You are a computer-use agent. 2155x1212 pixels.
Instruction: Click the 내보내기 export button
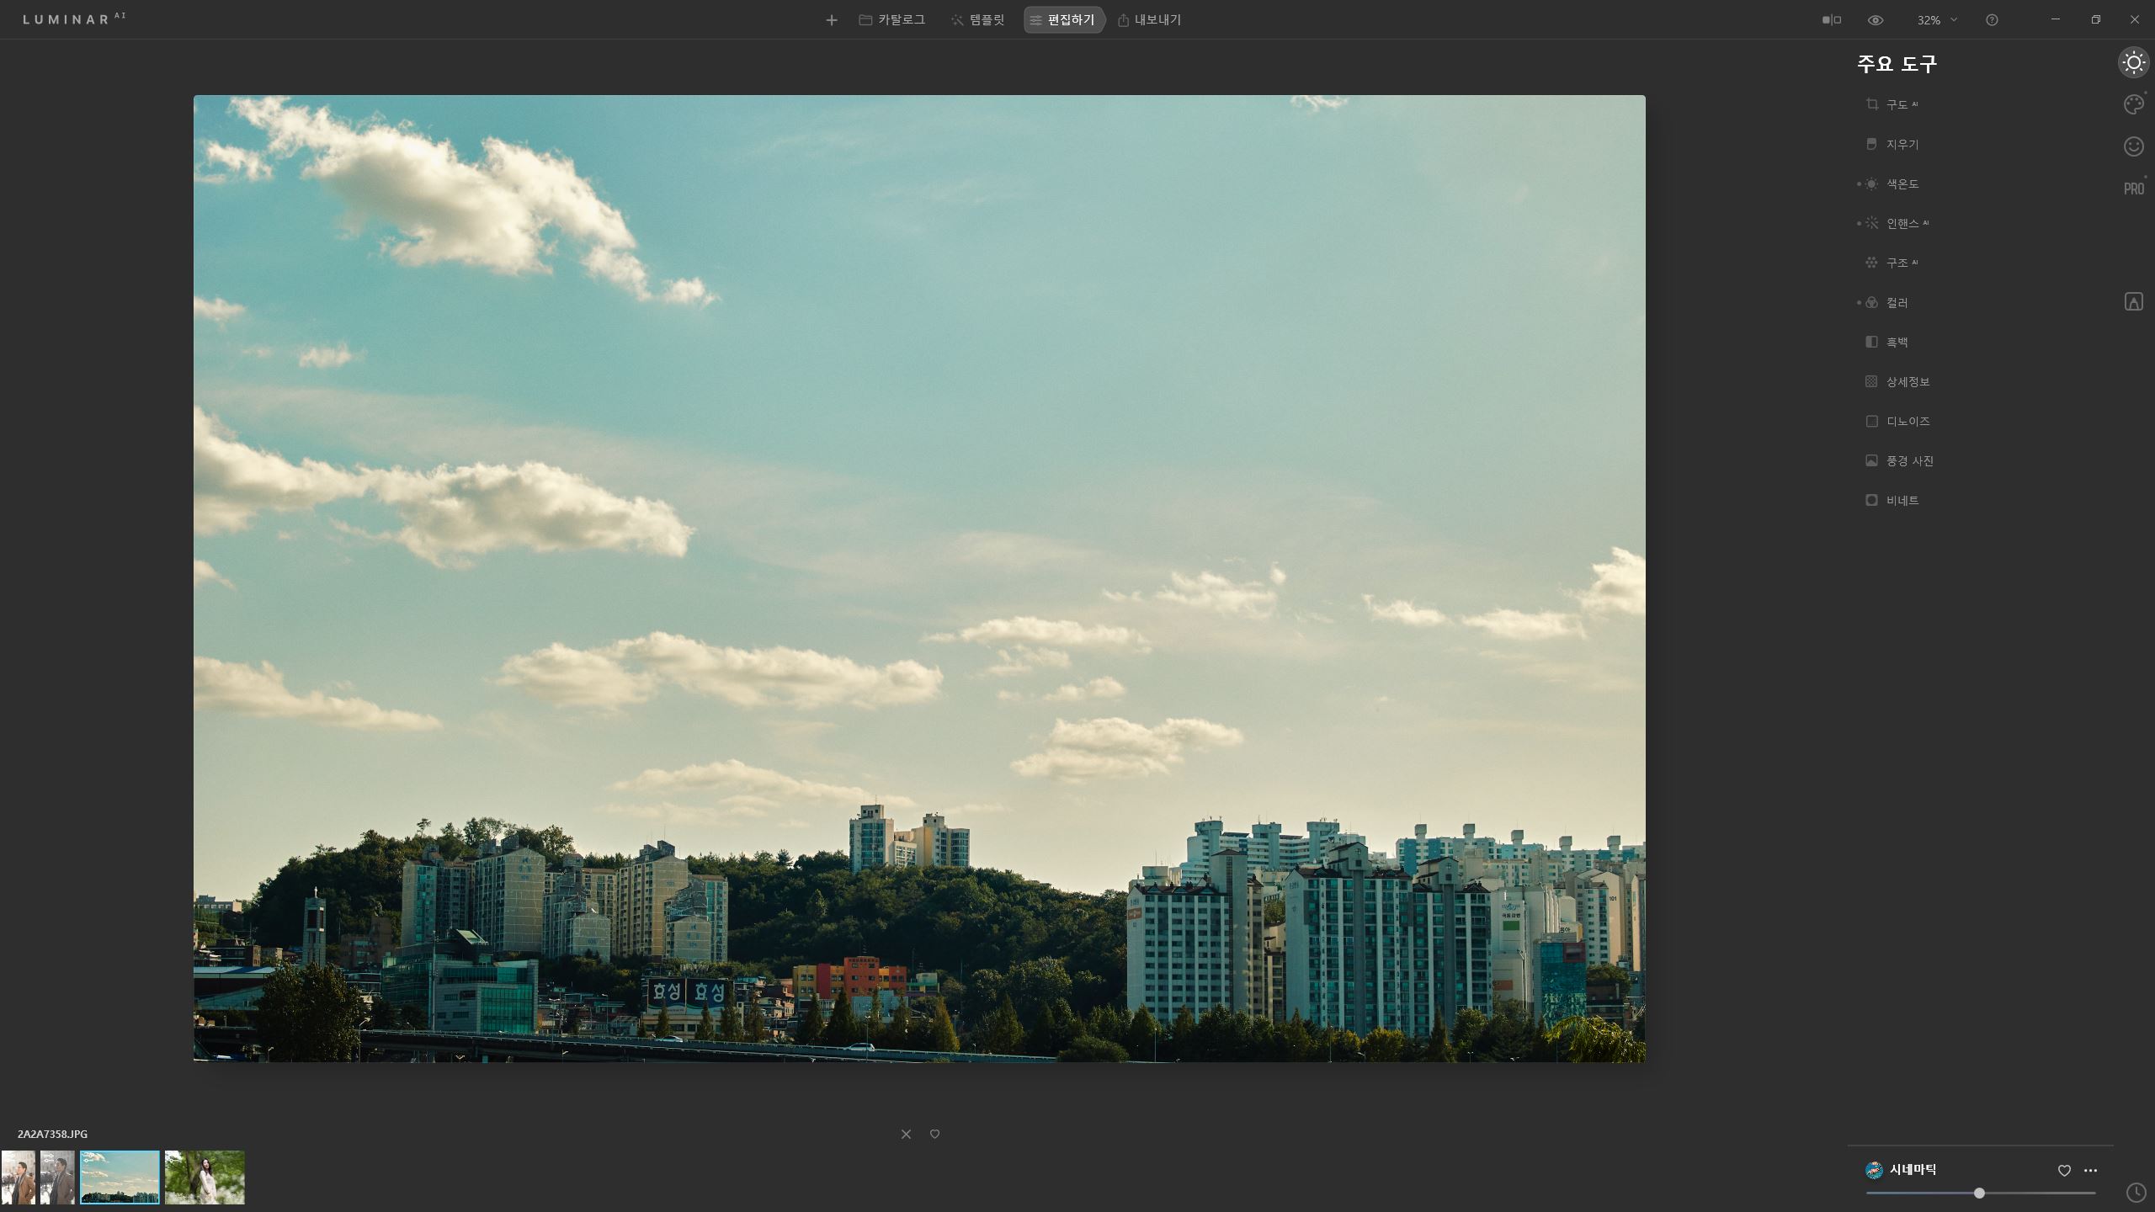[1150, 20]
